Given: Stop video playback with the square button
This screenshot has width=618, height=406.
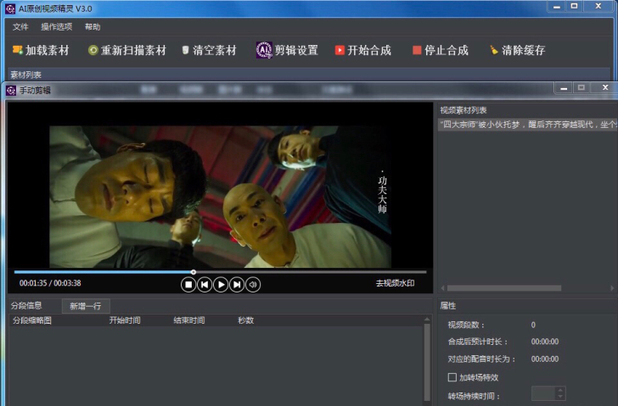Looking at the screenshot, I should point(188,285).
